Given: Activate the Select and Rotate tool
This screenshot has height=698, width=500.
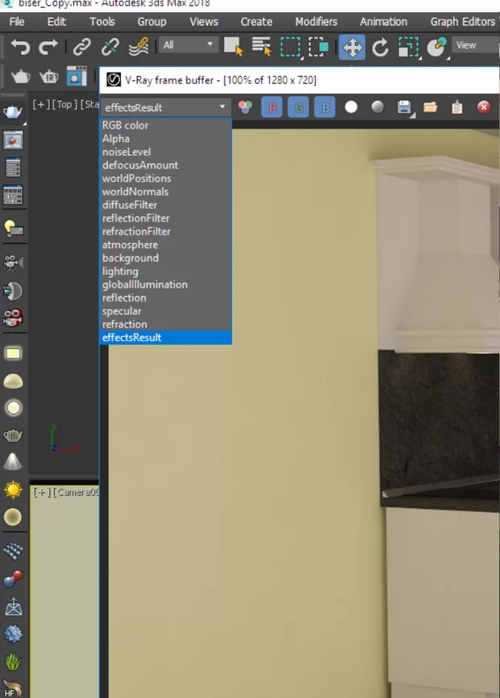Looking at the screenshot, I should click(380, 47).
